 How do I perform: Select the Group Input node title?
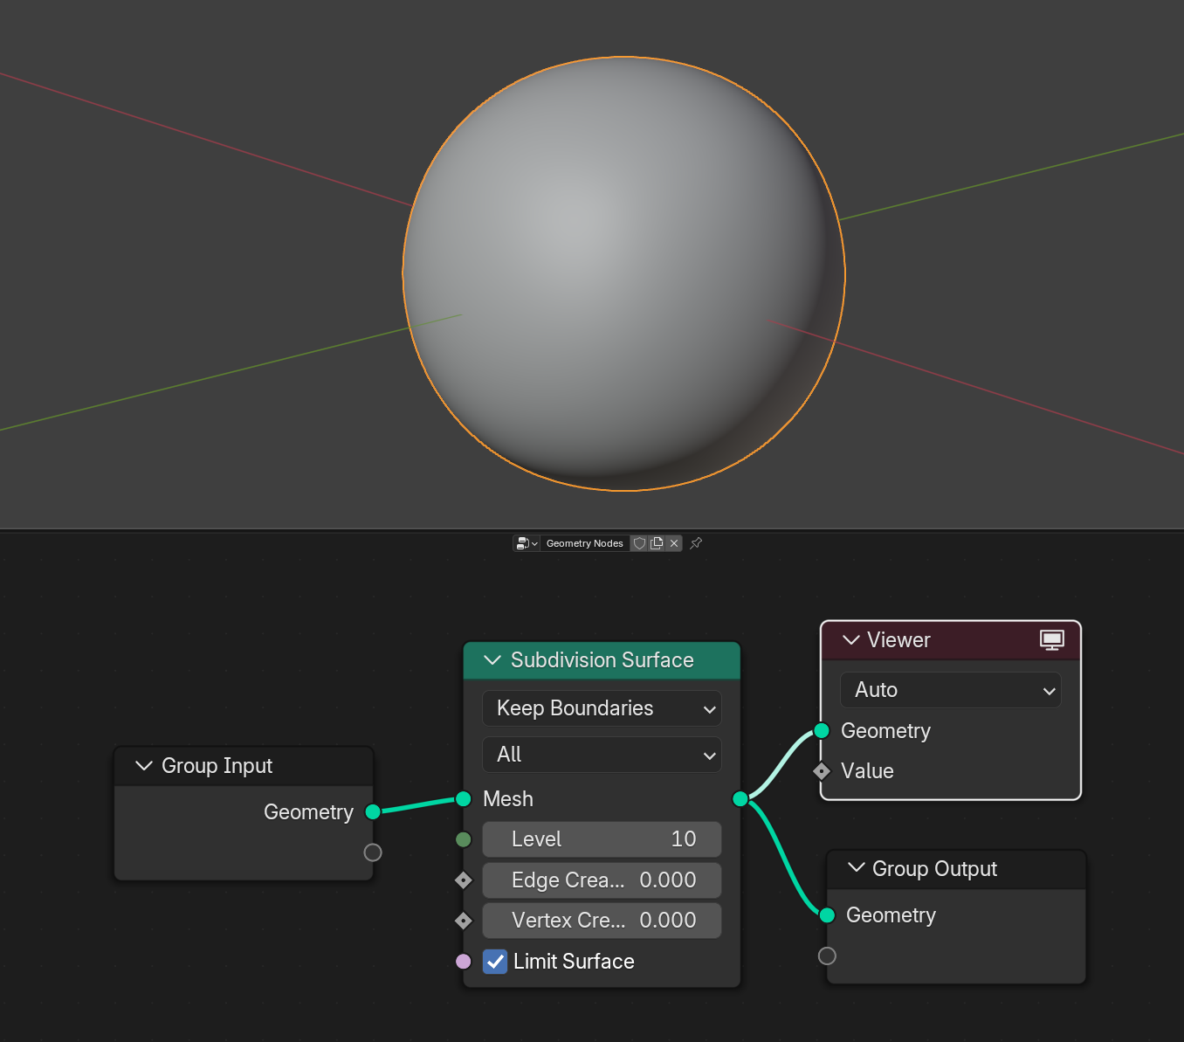tap(217, 766)
